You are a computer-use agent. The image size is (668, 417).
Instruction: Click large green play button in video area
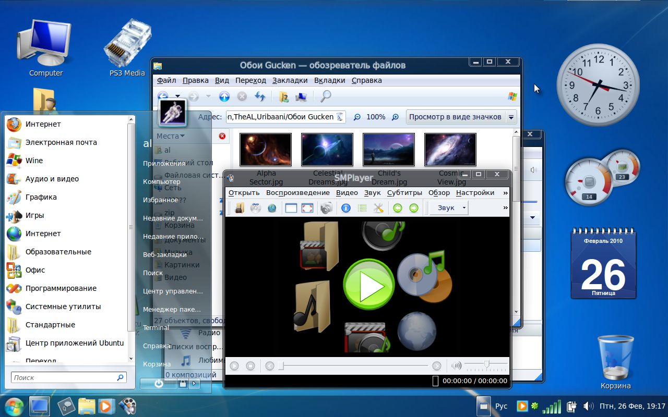(368, 285)
